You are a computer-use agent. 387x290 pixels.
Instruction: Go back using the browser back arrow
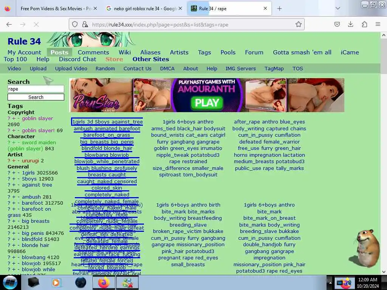click(x=9, y=25)
